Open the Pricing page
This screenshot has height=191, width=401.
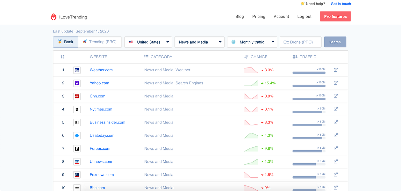coord(259,17)
